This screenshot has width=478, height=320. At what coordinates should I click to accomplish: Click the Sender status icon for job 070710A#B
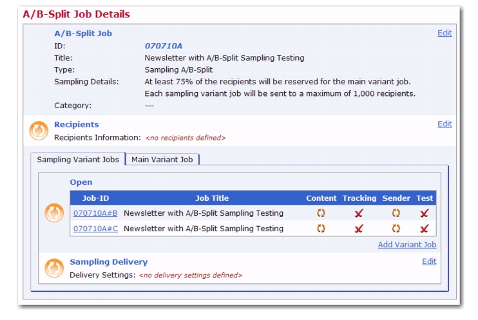coord(396,213)
